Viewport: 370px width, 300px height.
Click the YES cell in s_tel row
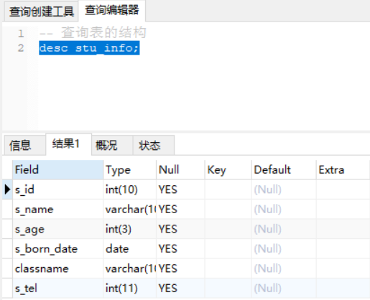[x=180, y=289]
